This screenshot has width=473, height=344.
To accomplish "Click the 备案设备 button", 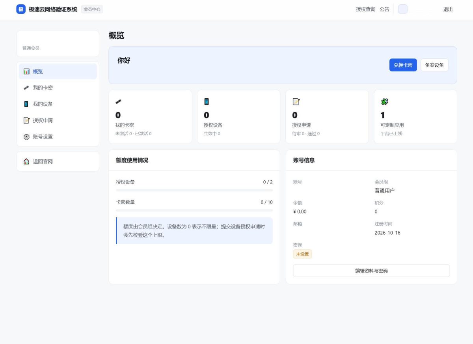I will 434,65.
